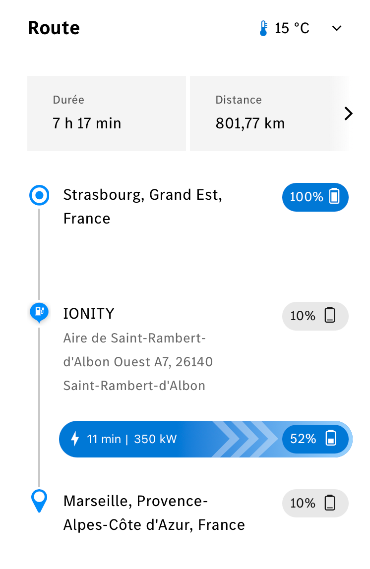Click the thermometer temperature icon
This screenshot has height=569, width=370.
(x=263, y=28)
